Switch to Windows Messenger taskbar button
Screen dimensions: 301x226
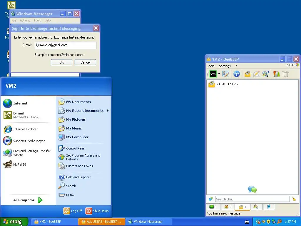[x=149, y=222]
